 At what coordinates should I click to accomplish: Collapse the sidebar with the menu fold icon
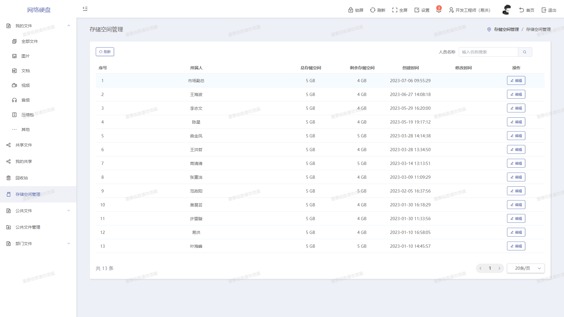(85, 9)
